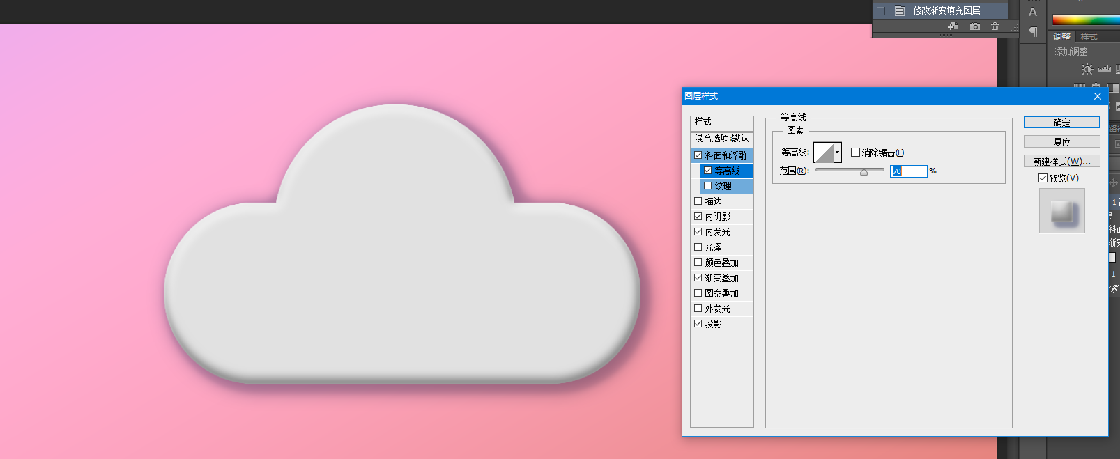Select 混合选项:默认 blending options
Image resolution: width=1120 pixels, height=459 pixels.
pyautogui.click(x=722, y=139)
